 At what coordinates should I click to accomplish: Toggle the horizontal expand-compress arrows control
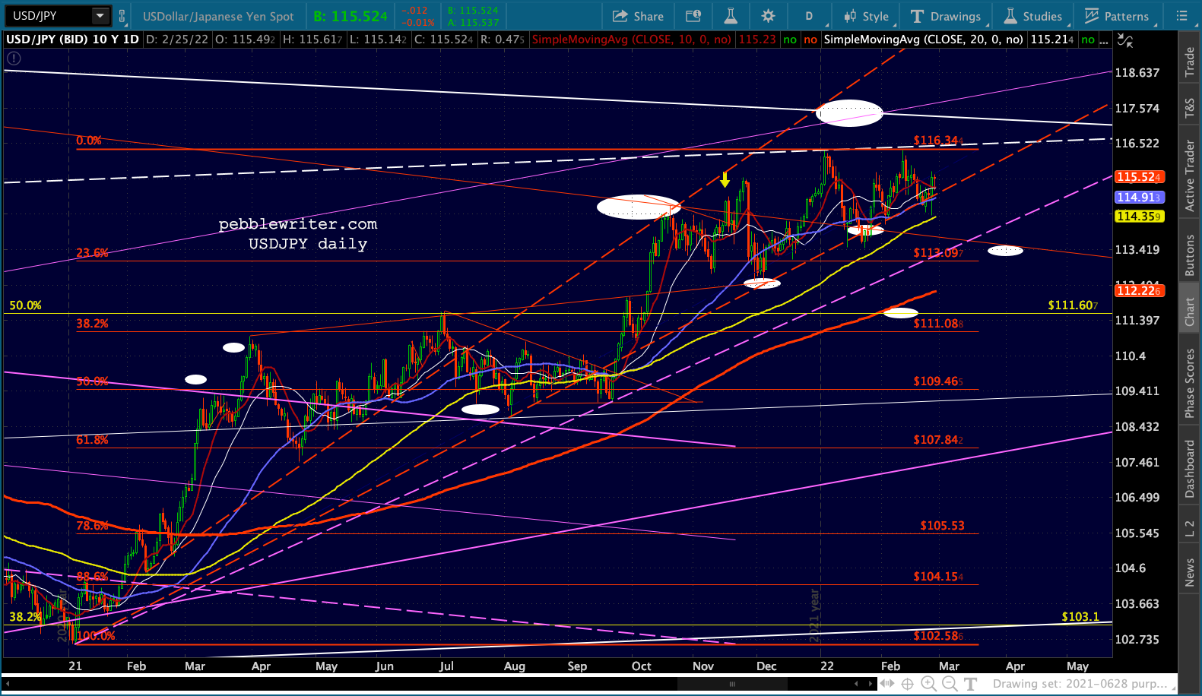(887, 684)
